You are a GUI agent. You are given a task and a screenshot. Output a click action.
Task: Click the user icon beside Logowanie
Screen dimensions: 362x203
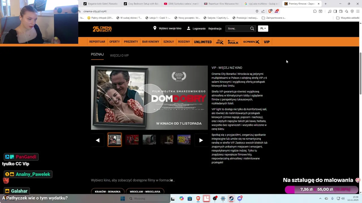coord(188,28)
